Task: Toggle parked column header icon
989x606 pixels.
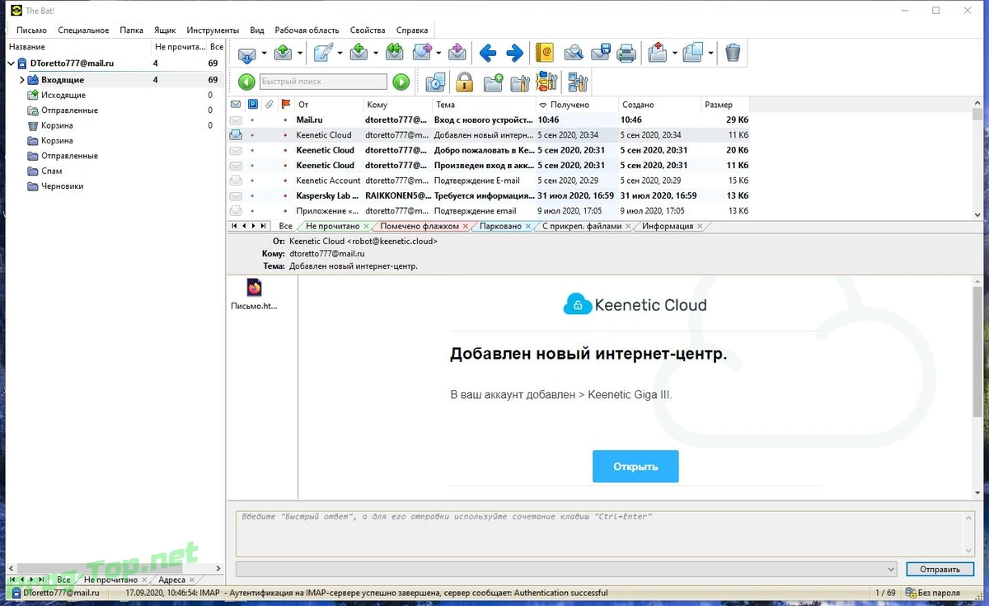Action: tap(253, 105)
